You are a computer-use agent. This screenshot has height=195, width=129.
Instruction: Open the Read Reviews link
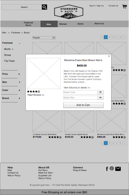tap(36, 95)
